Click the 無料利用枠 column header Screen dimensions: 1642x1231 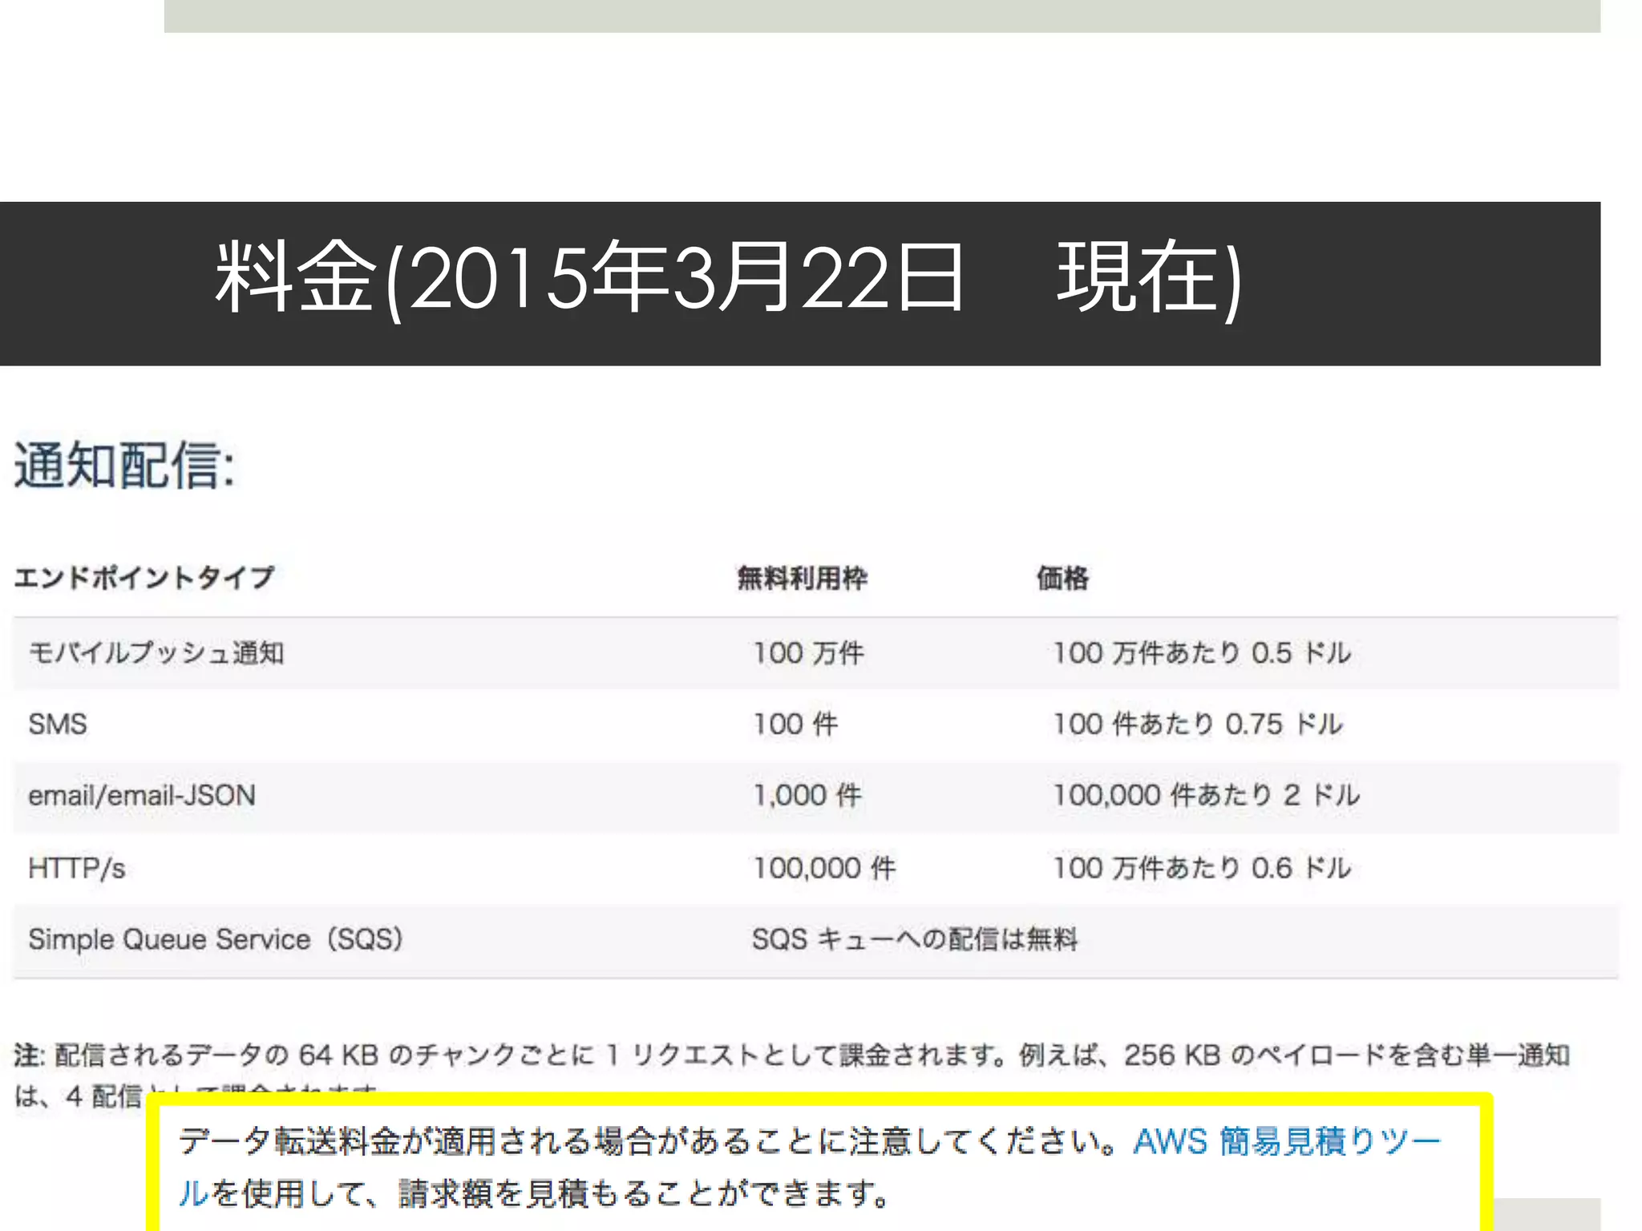802,577
